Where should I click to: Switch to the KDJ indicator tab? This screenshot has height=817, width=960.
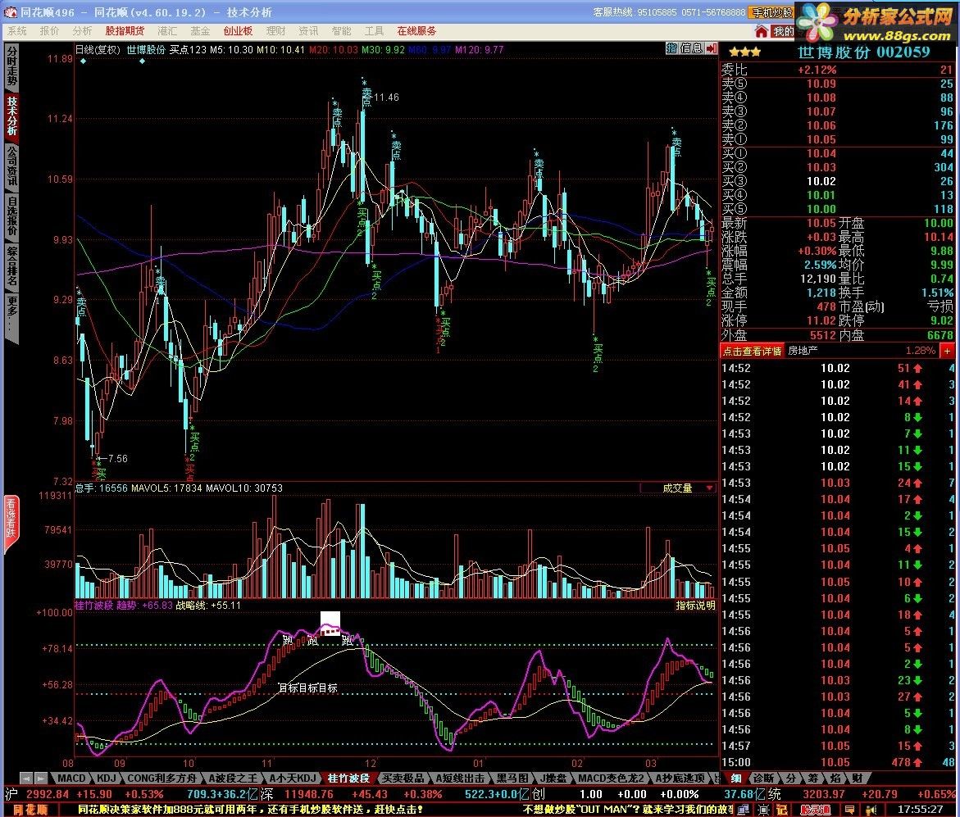click(x=107, y=778)
